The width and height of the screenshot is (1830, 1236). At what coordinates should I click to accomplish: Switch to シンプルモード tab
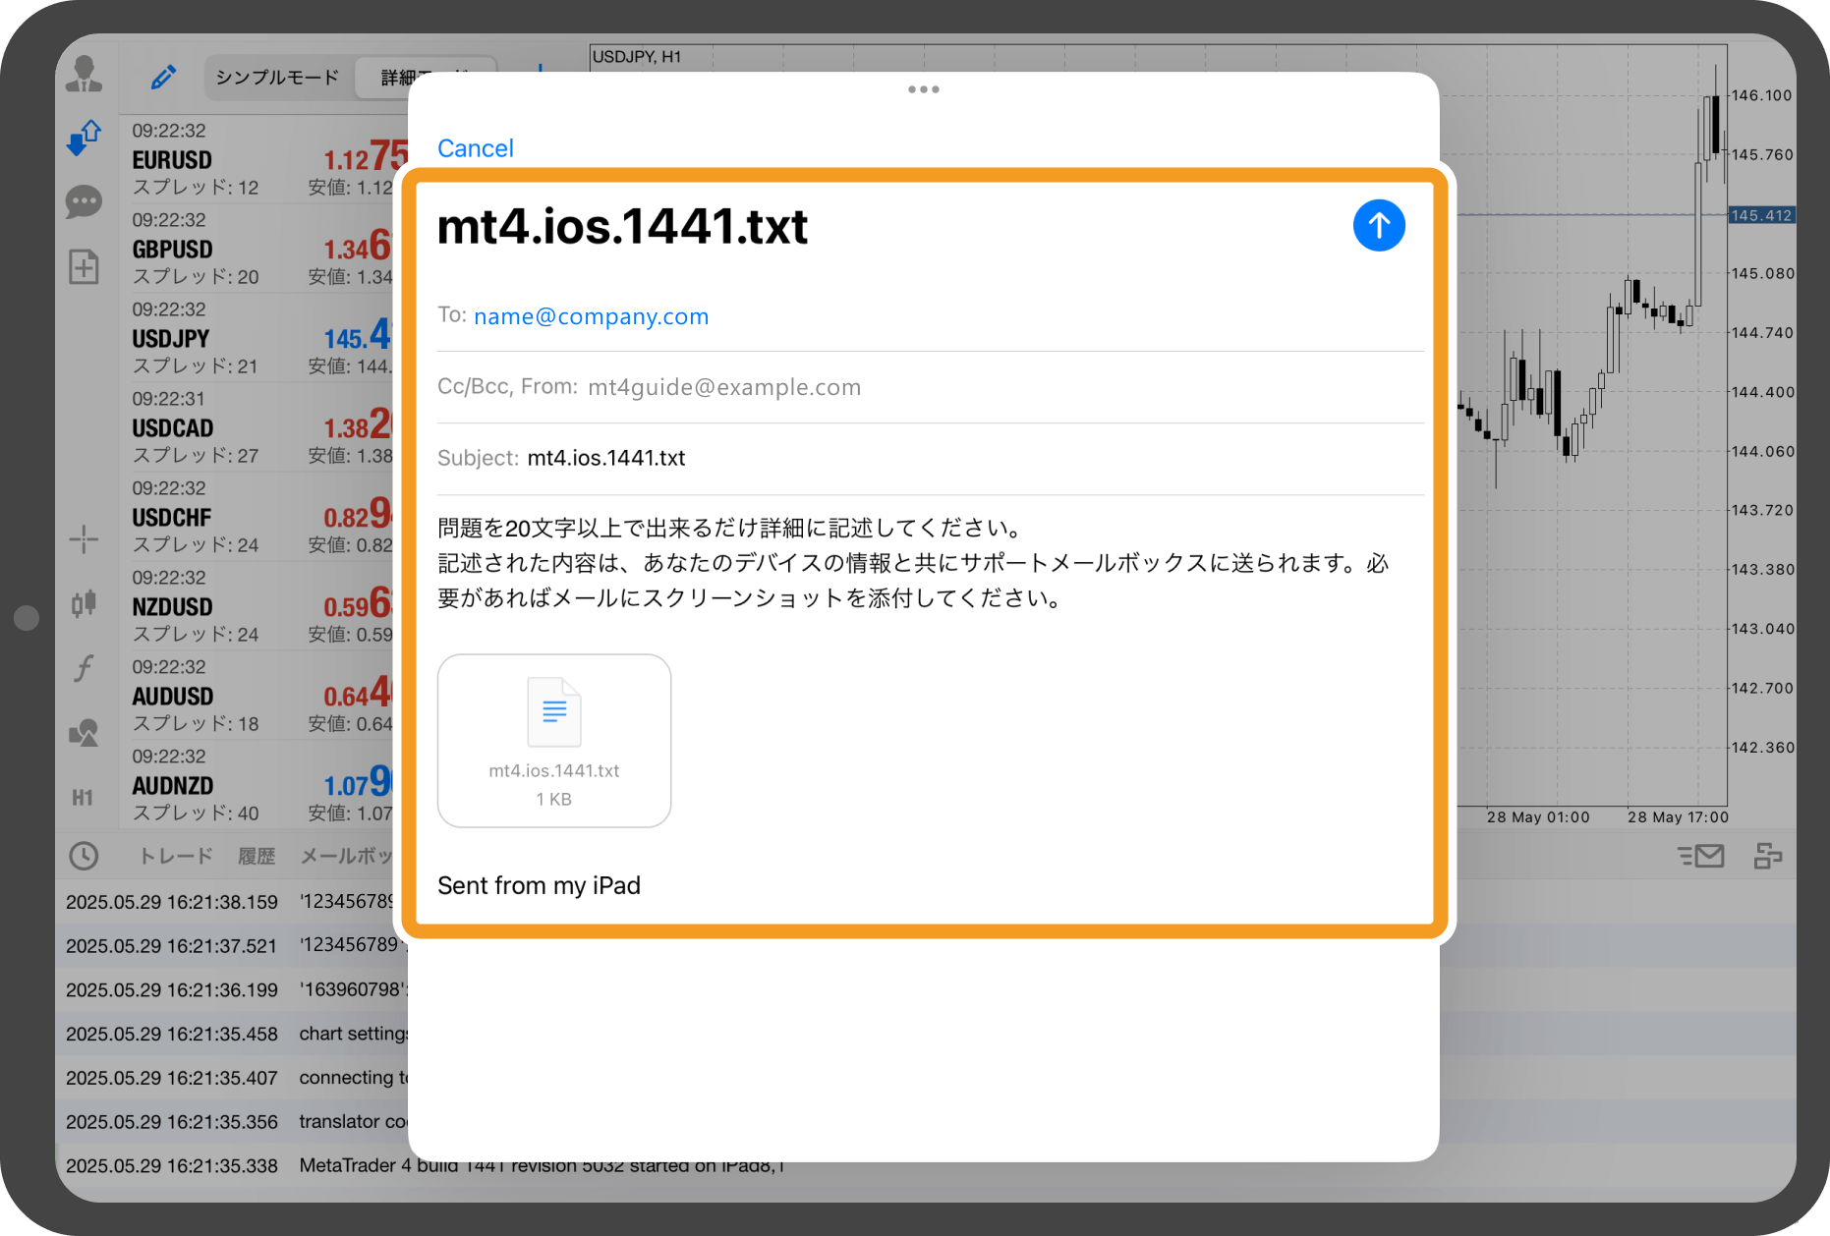click(x=277, y=77)
